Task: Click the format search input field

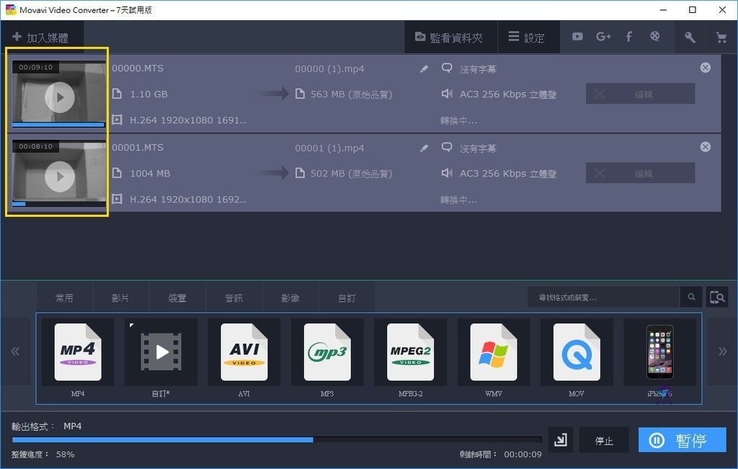Action: coord(603,298)
